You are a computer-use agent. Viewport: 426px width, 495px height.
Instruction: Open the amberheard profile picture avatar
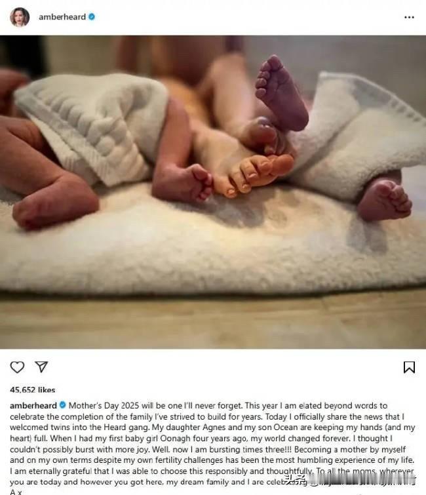pos(20,17)
